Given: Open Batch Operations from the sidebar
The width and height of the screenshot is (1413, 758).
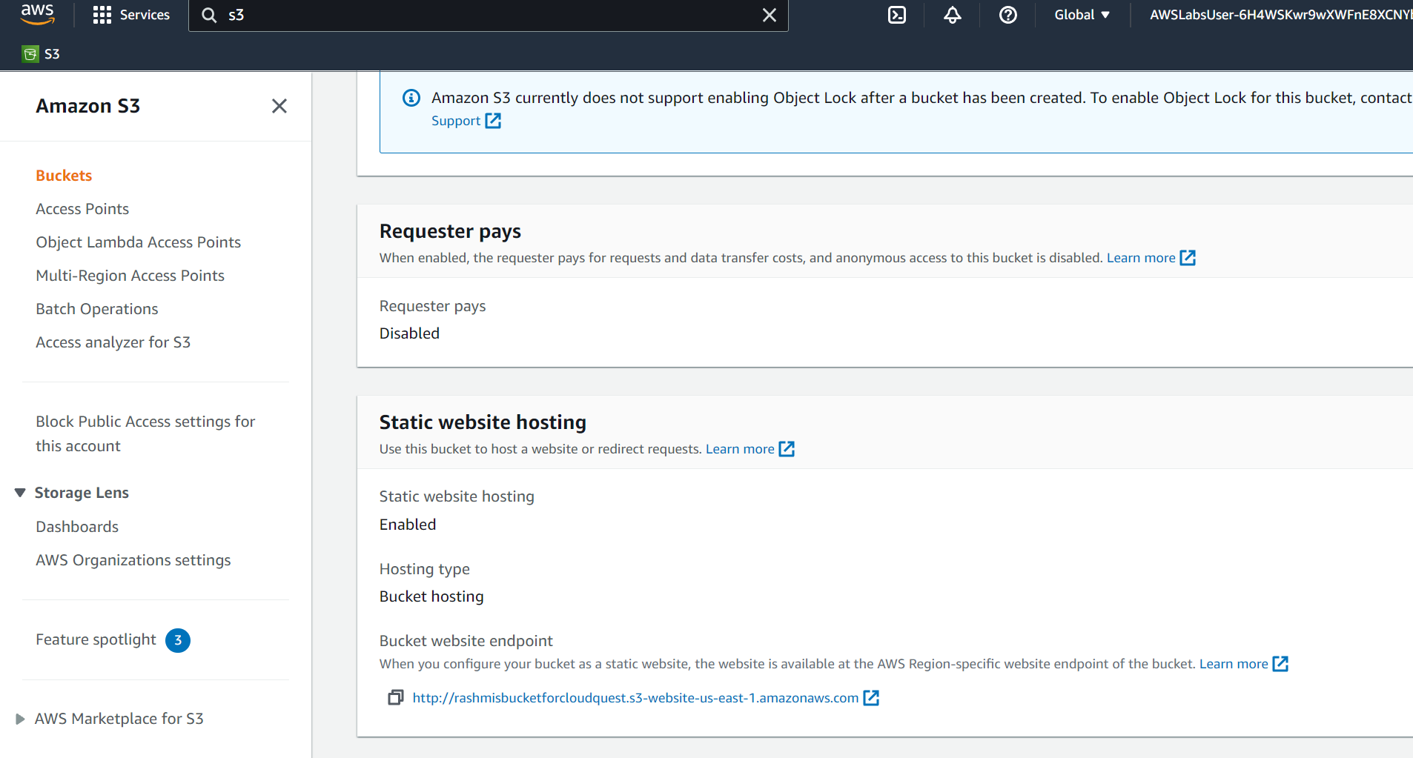Looking at the screenshot, I should point(96,308).
